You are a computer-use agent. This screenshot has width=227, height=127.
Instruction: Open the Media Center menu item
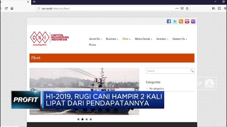click(143, 39)
